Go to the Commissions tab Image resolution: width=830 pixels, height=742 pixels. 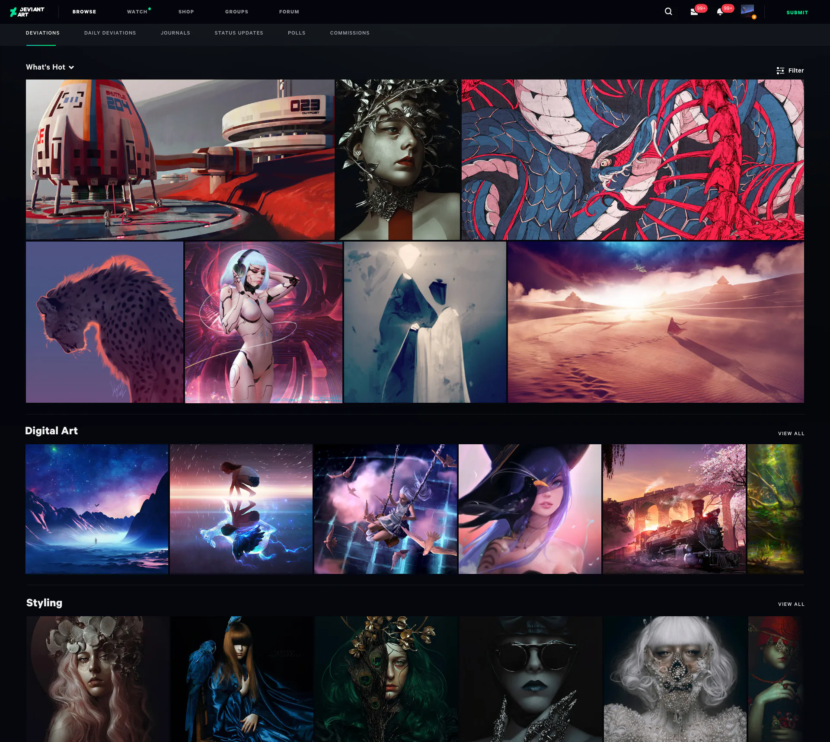(x=350, y=33)
